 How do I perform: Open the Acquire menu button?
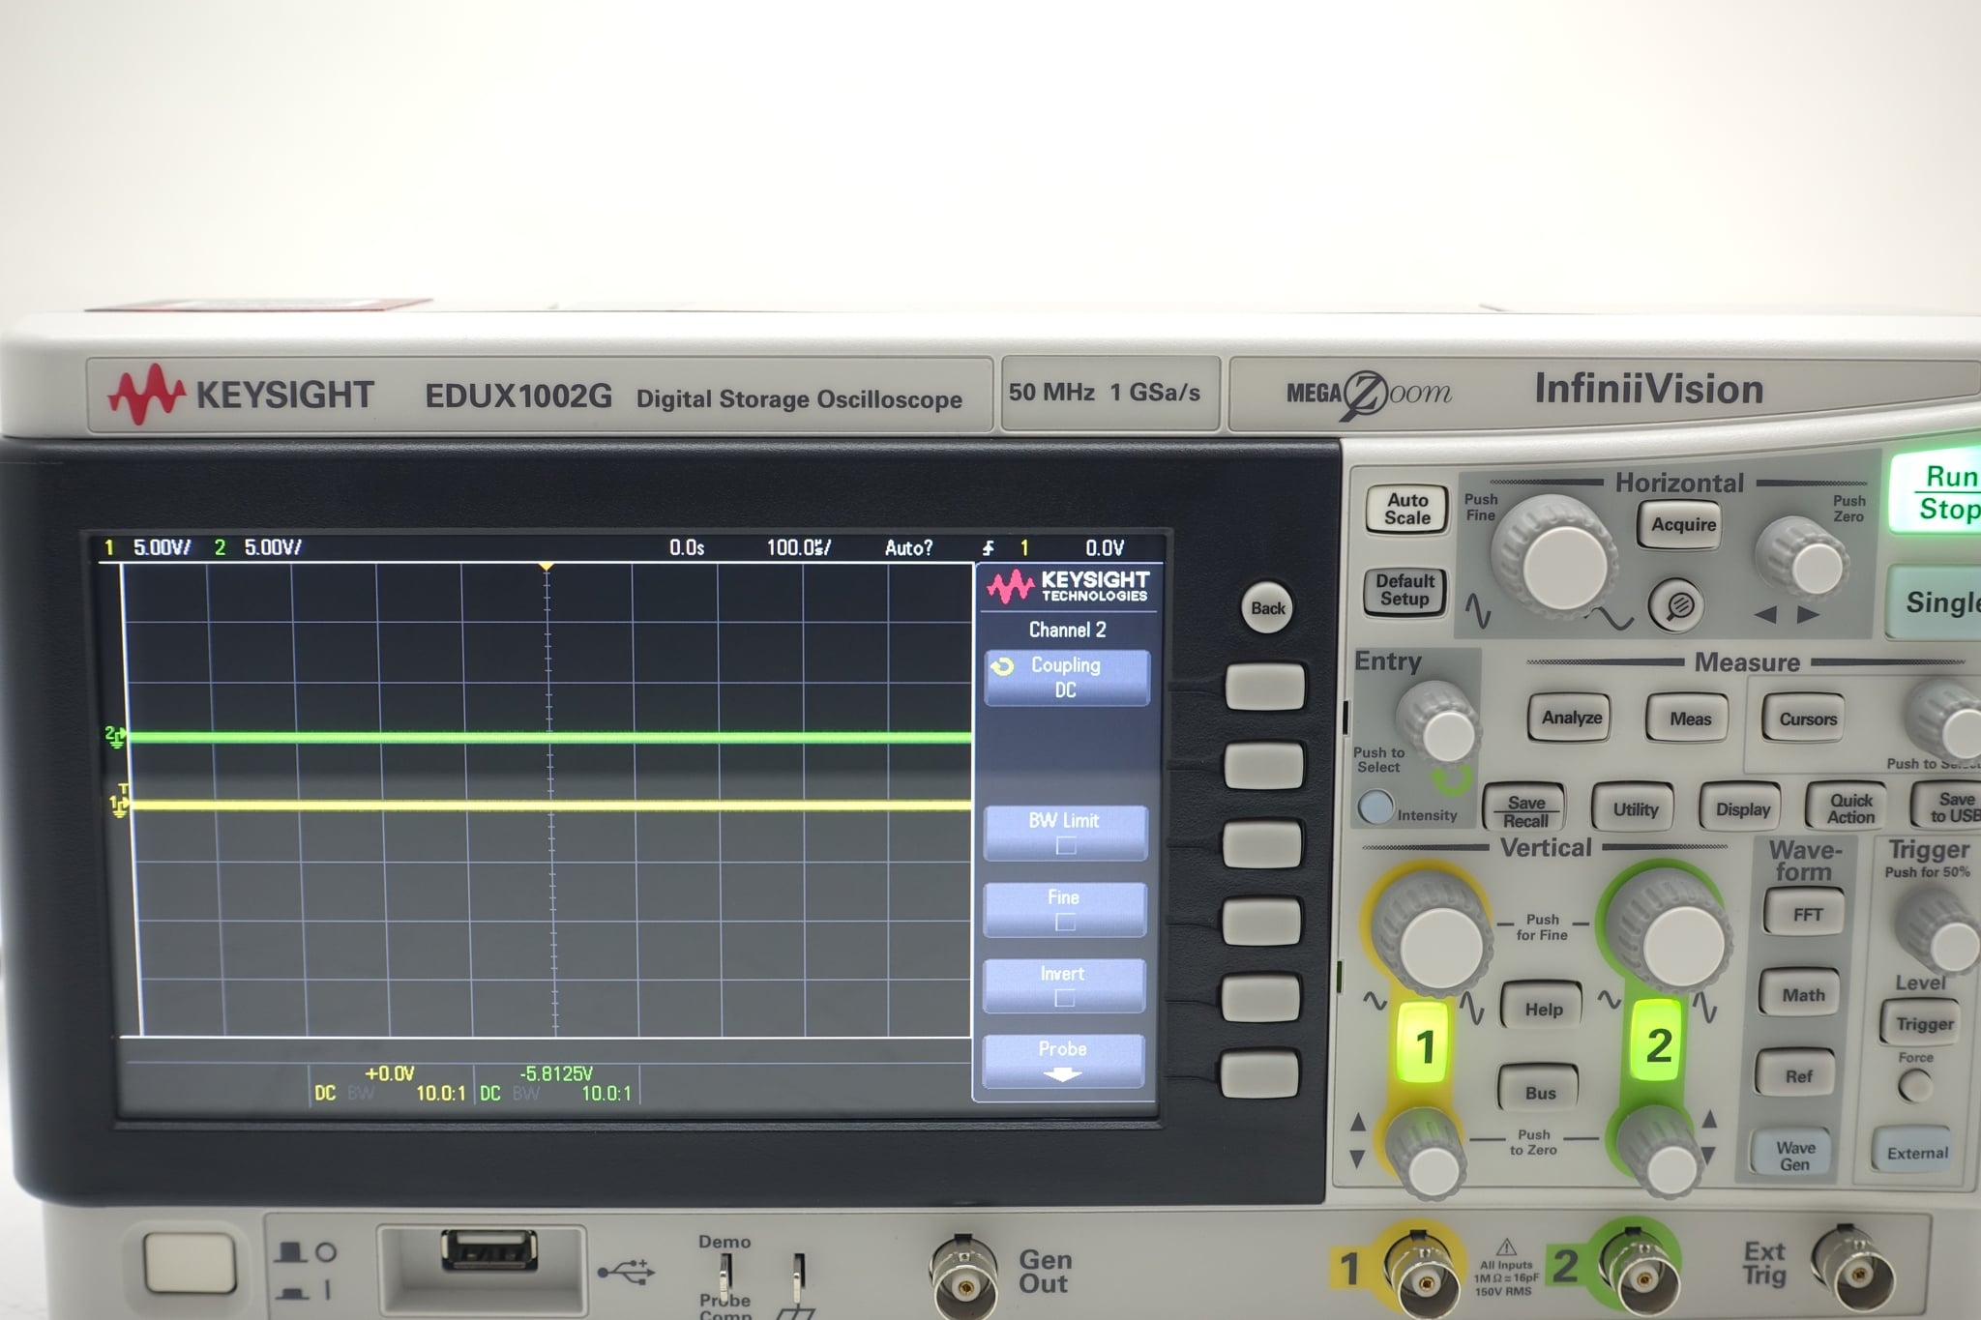click(1683, 524)
